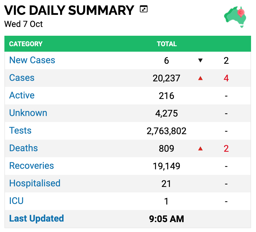Follow the Tests link

coord(20,130)
